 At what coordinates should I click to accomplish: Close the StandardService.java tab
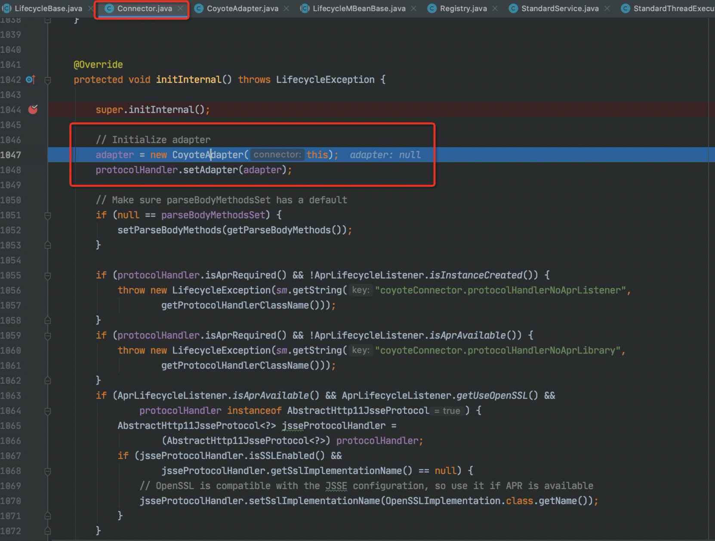point(607,8)
